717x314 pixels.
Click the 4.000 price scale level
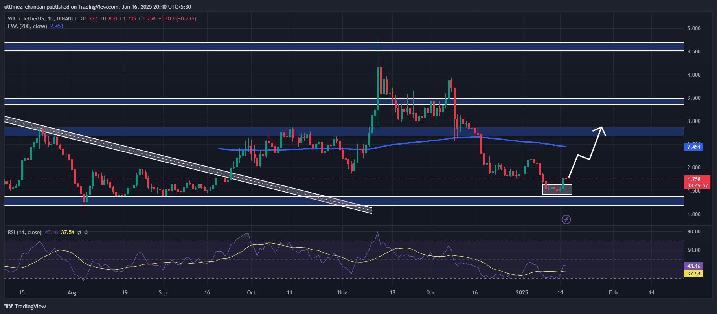694,75
